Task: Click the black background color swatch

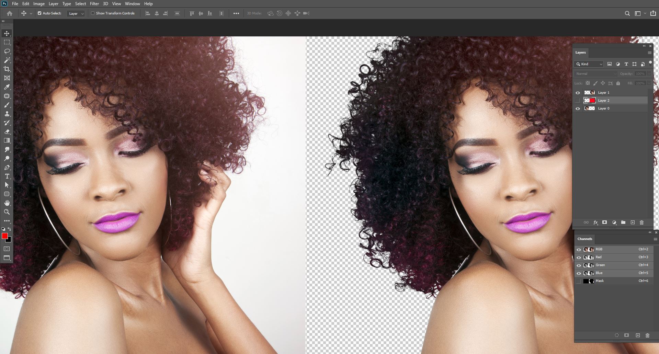Action: coord(9,240)
